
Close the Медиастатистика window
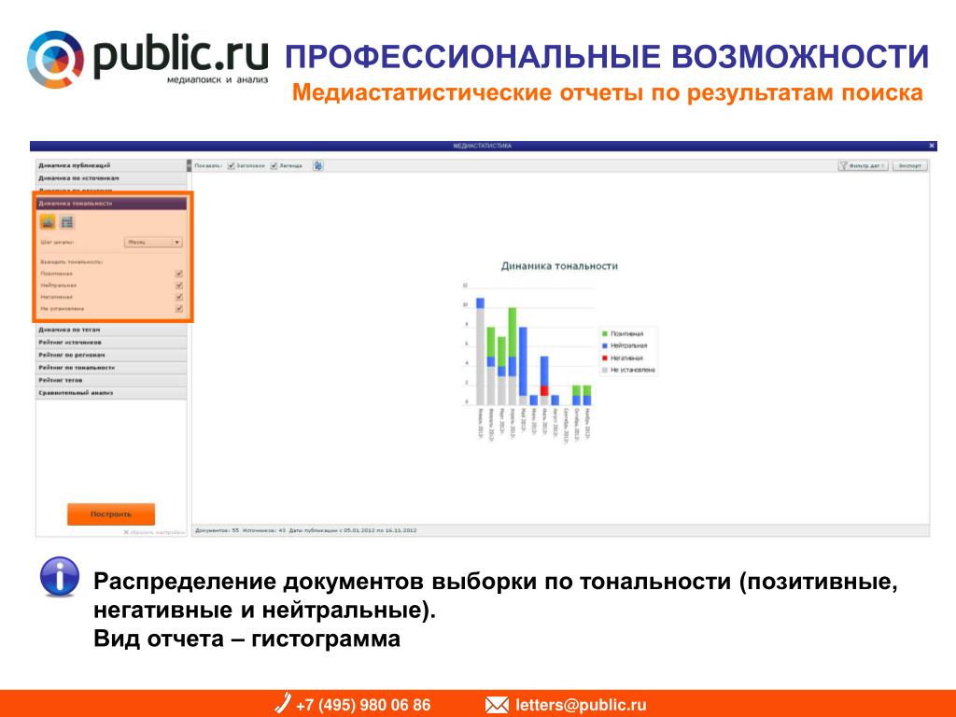point(931,146)
